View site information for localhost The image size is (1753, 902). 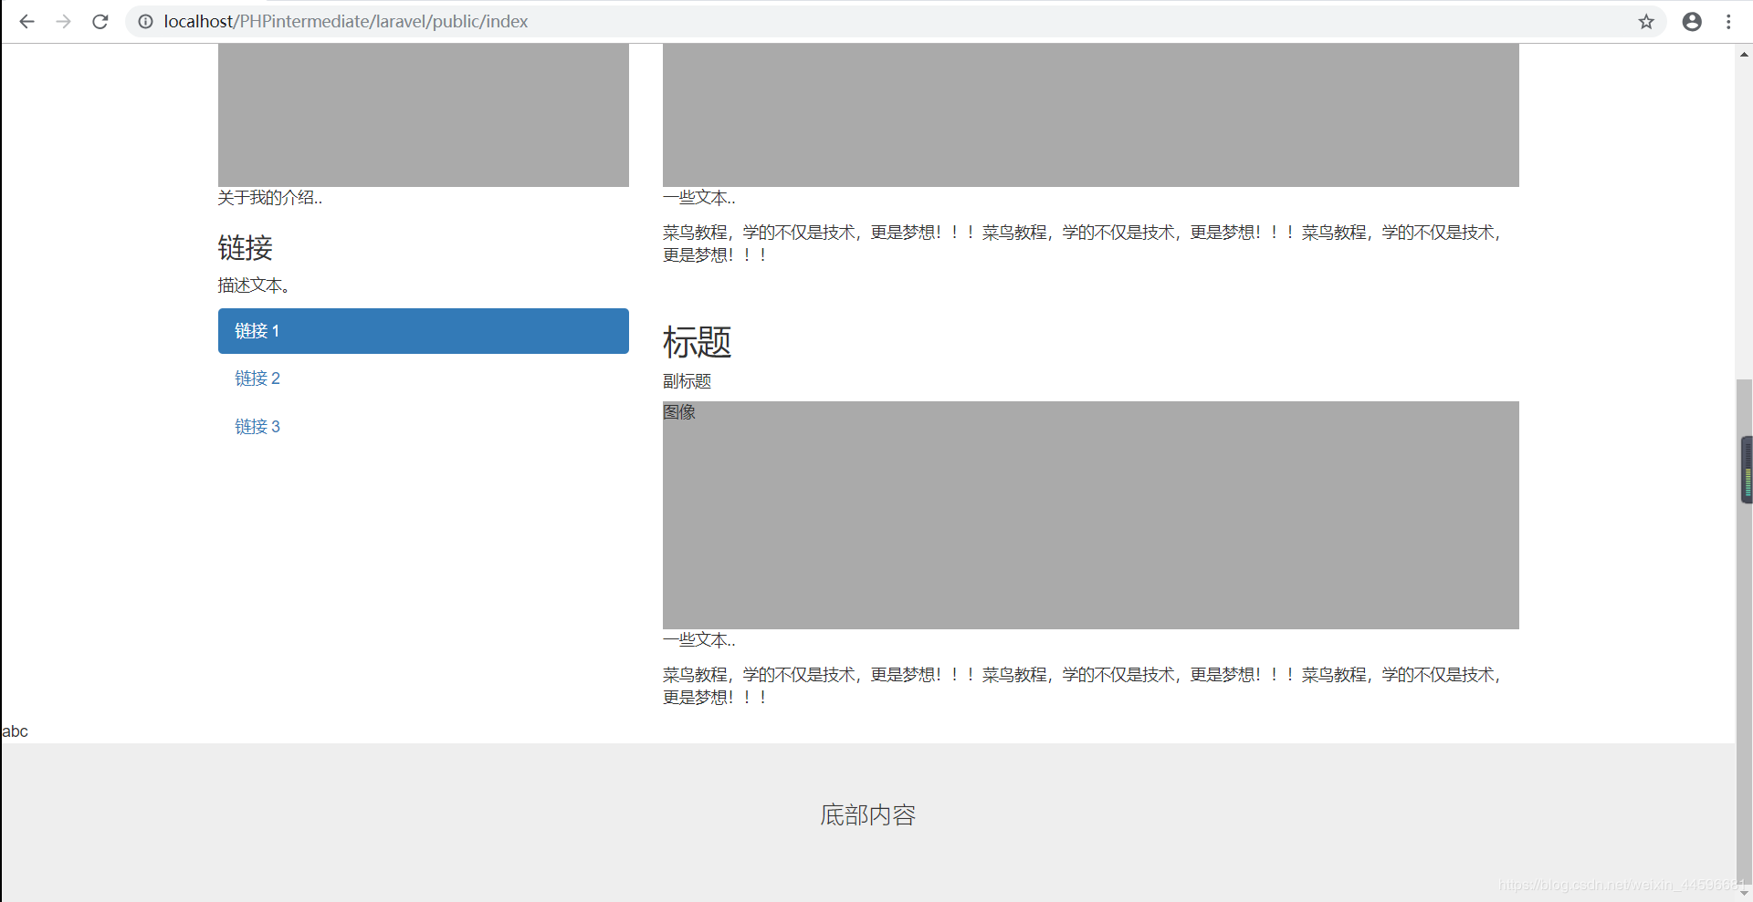tap(145, 22)
